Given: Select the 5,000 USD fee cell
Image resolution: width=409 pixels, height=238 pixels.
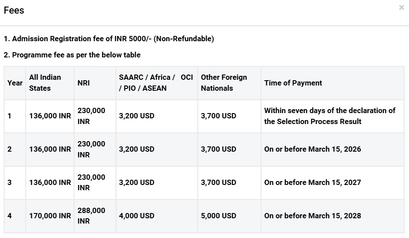Looking at the screenshot, I should pos(218,216).
